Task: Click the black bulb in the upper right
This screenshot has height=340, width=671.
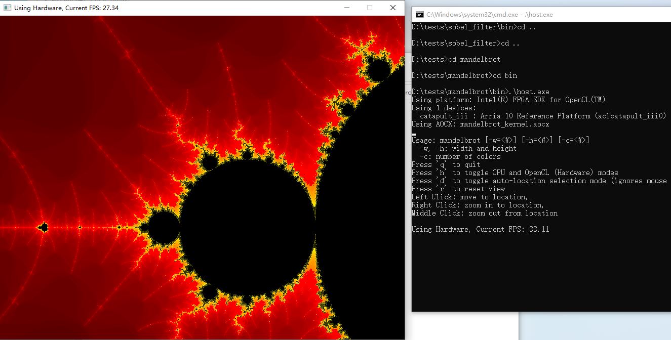Action: [x=378, y=70]
